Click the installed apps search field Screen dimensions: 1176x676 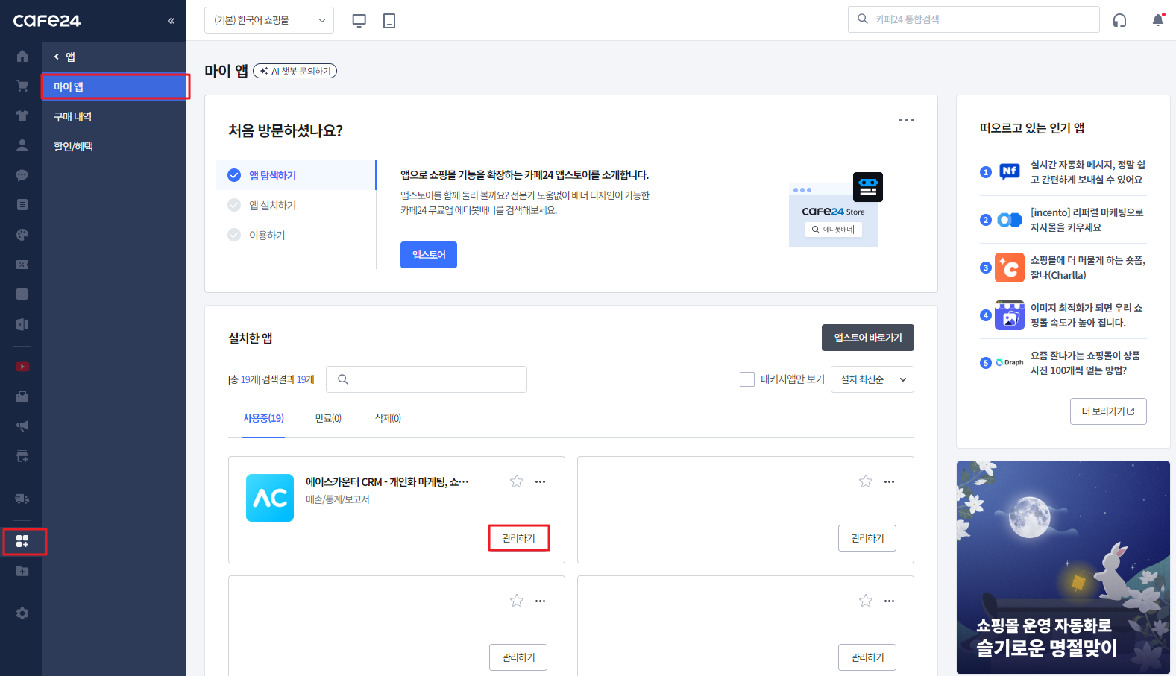[x=427, y=379]
